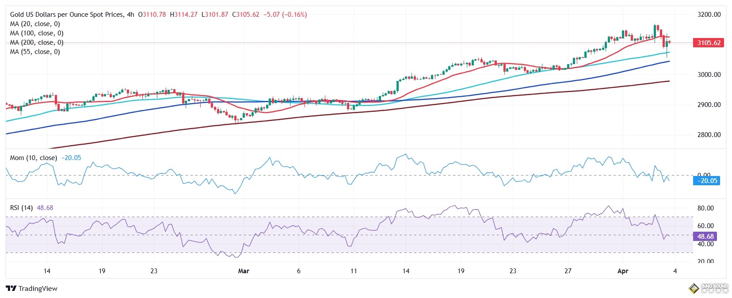Click the red 3105.62 current price tag
Viewport: 732px width, 298px height.
709,43
